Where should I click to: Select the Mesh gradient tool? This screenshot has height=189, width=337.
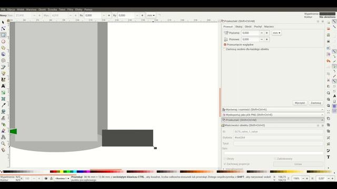point(3,99)
